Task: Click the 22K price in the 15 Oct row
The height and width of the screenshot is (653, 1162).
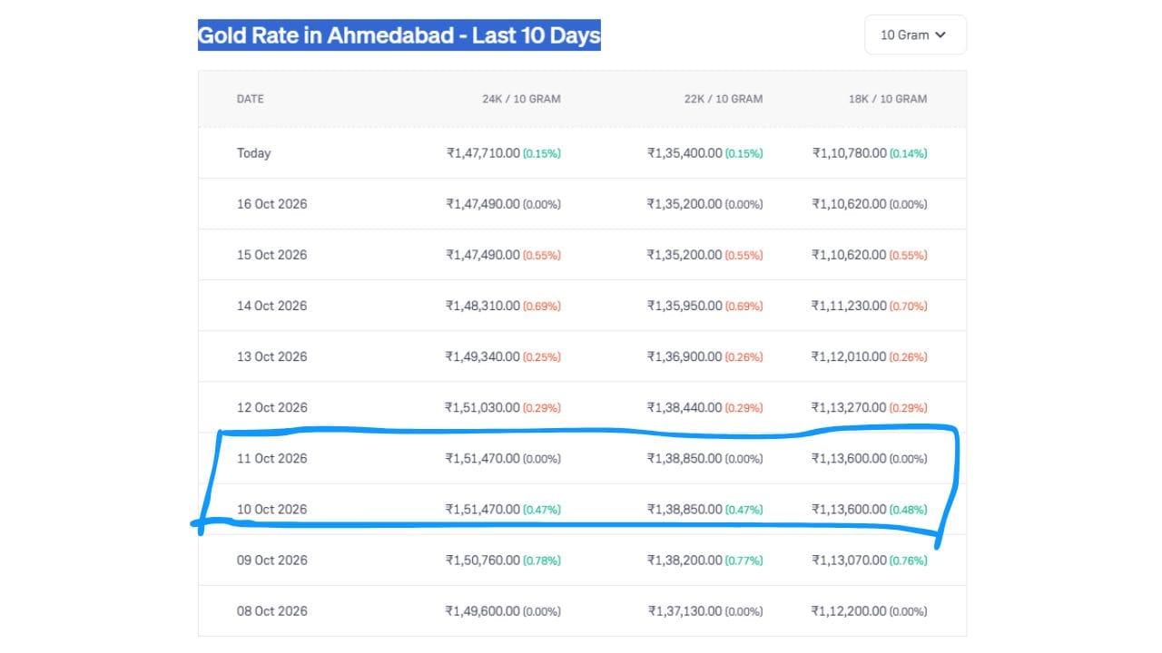Action: [684, 255]
